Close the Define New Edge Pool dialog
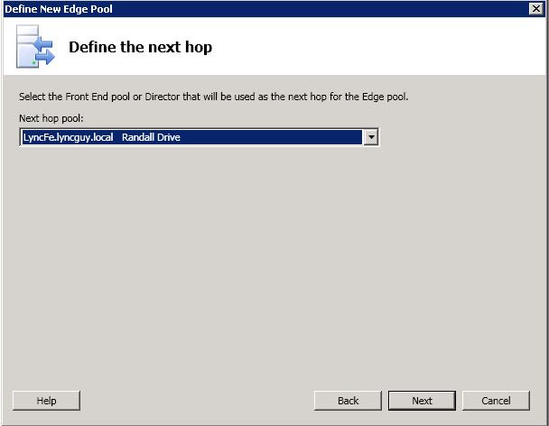Image resolution: width=549 pixels, height=426 pixels. (536, 8)
